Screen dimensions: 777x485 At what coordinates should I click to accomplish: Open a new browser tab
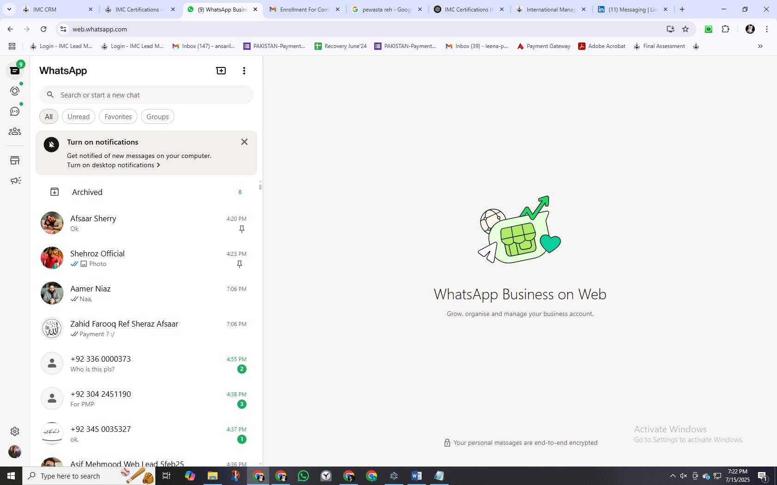pos(682,9)
